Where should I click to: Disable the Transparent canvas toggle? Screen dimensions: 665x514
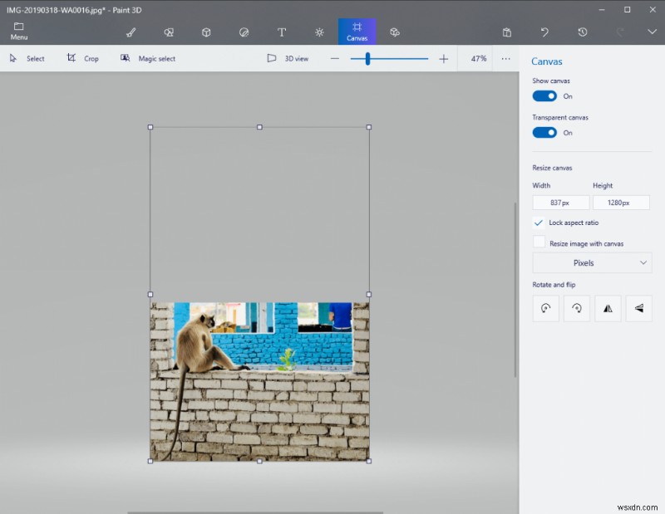(x=544, y=133)
